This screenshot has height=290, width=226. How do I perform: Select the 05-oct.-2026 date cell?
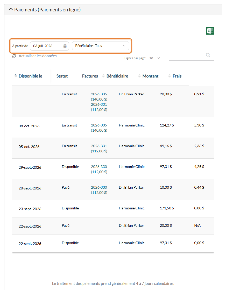click(29, 147)
